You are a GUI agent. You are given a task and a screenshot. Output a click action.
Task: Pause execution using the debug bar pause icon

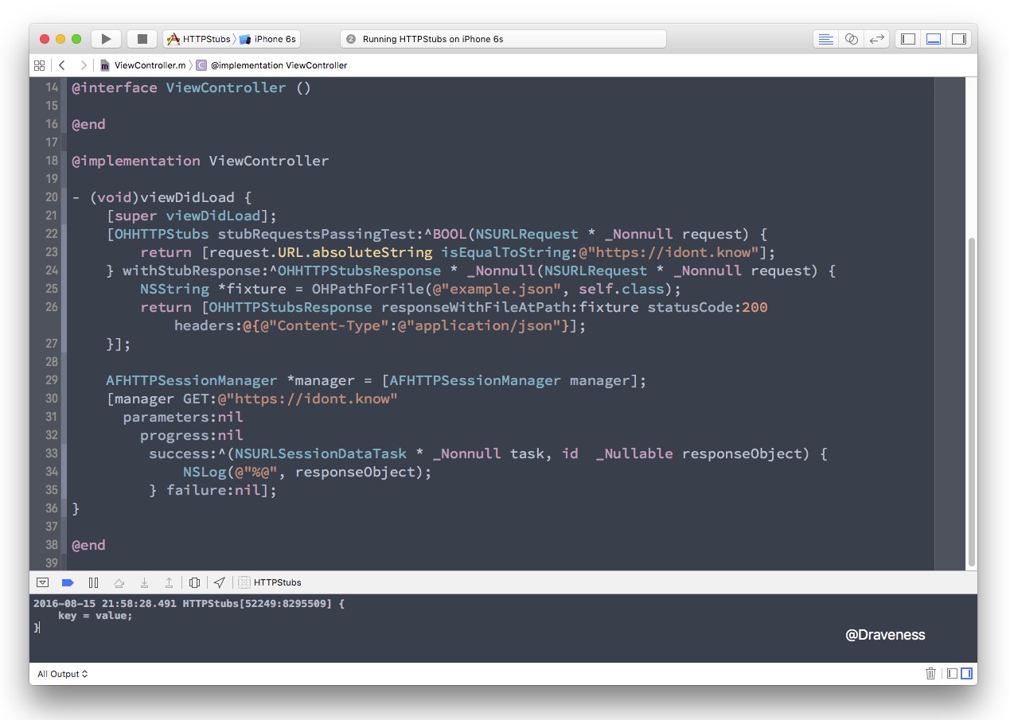[93, 582]
